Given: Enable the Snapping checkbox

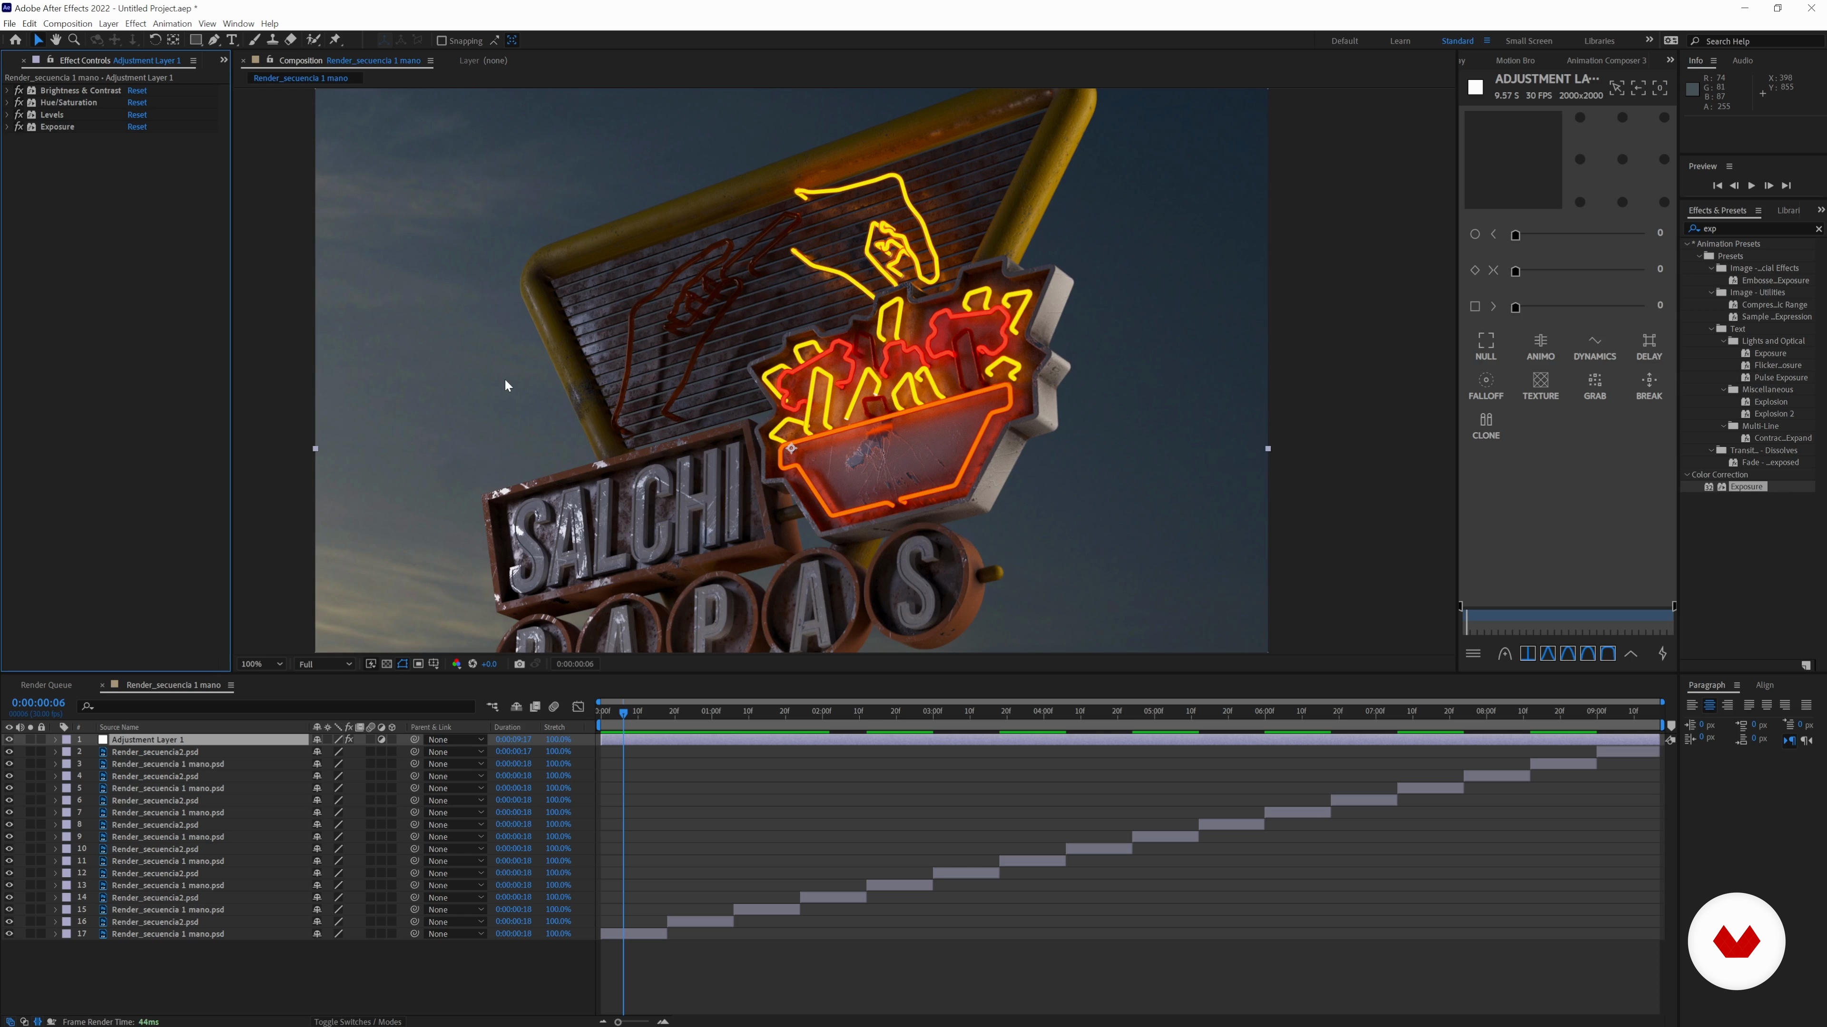Looking at the screenshot, I should click(441, 40).
